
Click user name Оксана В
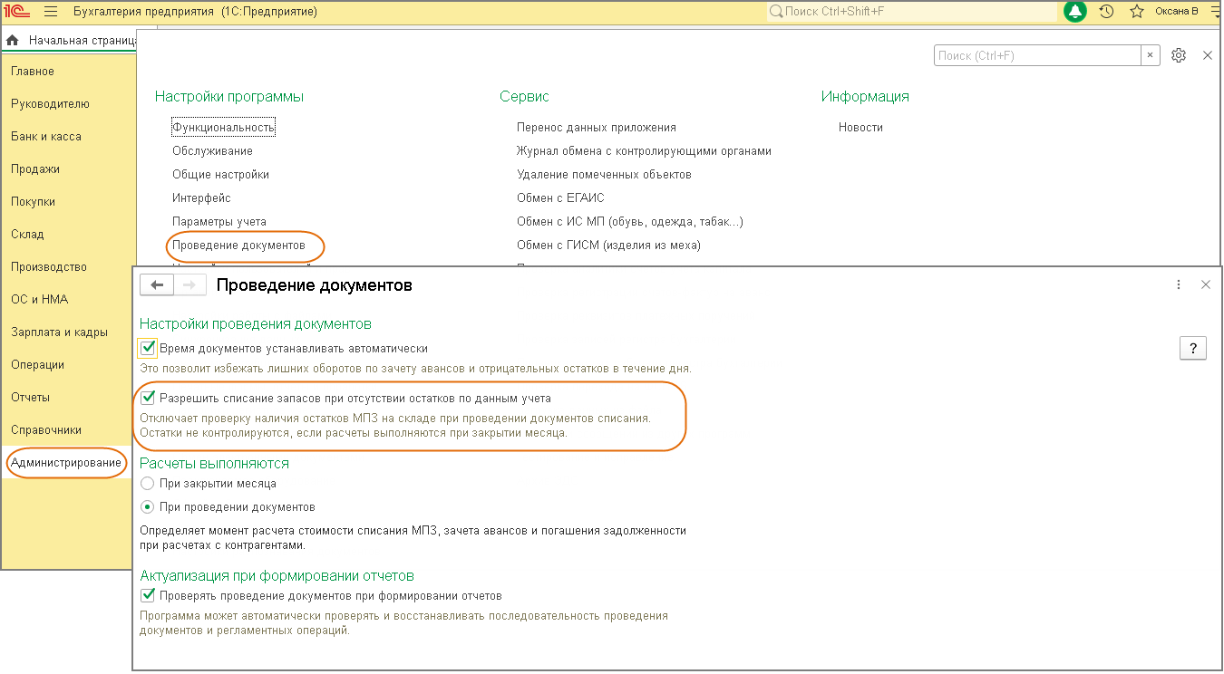(1177, 12)
